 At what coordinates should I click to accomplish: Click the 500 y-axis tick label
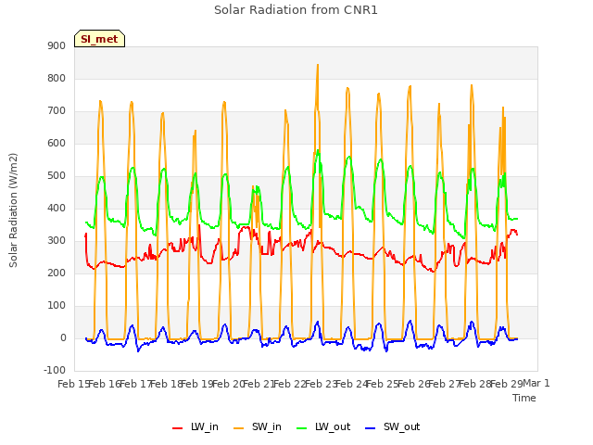tap(57, 176)
